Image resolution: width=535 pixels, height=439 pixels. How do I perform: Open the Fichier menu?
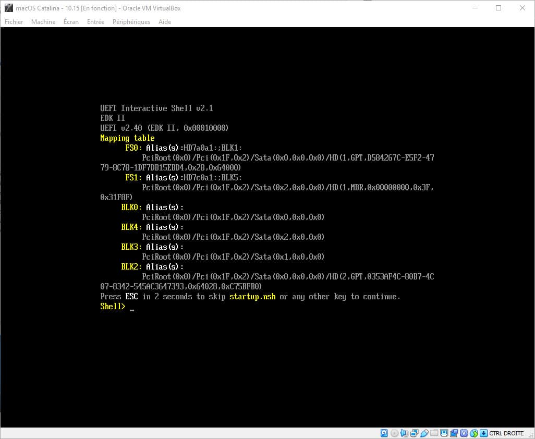[14, 22]
